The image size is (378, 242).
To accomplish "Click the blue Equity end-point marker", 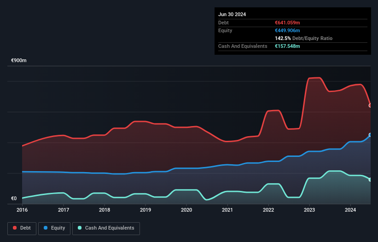I will pyautogui.click(x=370, y=135).
